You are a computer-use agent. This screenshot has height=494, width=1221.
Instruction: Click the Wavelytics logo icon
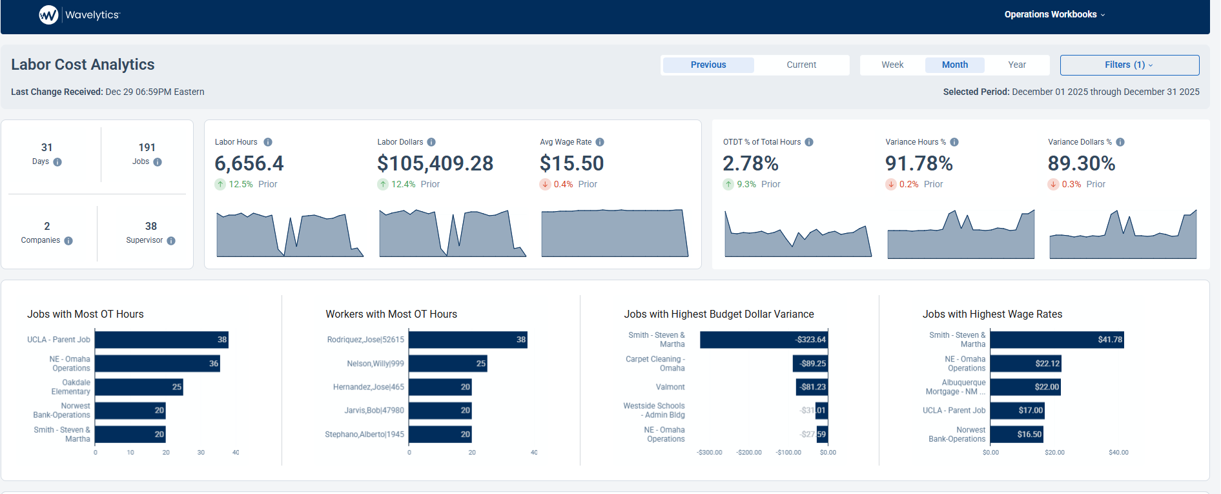[x=48, y=15]
